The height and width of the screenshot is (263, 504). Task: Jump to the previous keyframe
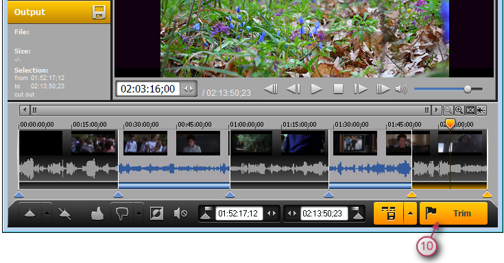click(271, 89)
